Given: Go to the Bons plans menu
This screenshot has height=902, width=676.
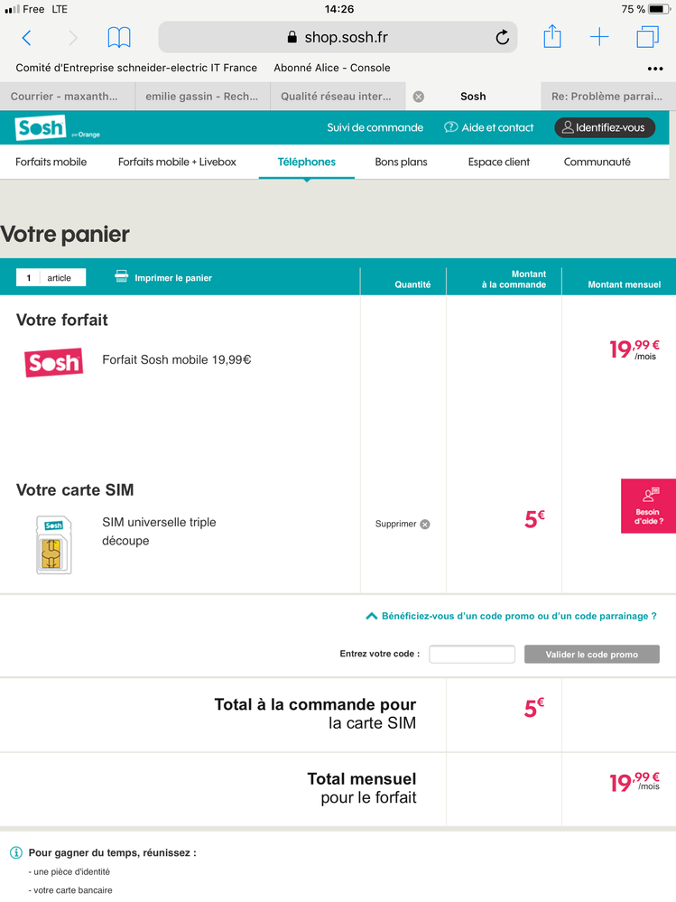Looking at the screenshot, I should point(401,163).
